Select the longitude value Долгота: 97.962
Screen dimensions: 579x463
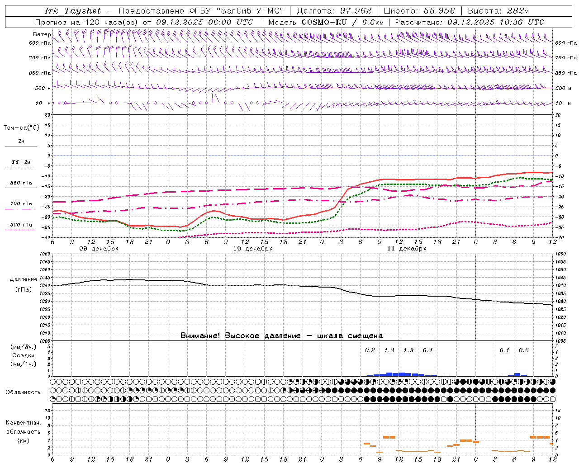click(333, 11)
